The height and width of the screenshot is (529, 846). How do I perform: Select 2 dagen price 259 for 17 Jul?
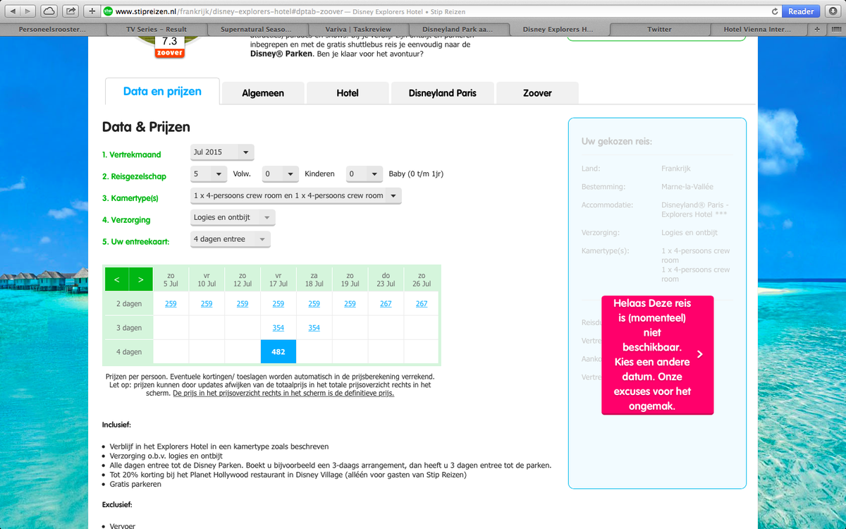click(278, 304)
